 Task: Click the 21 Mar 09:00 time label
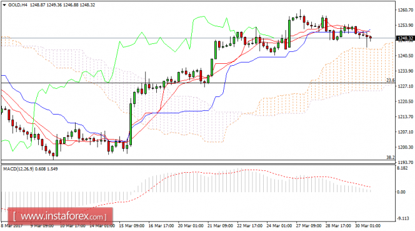(x=220, y=226)
